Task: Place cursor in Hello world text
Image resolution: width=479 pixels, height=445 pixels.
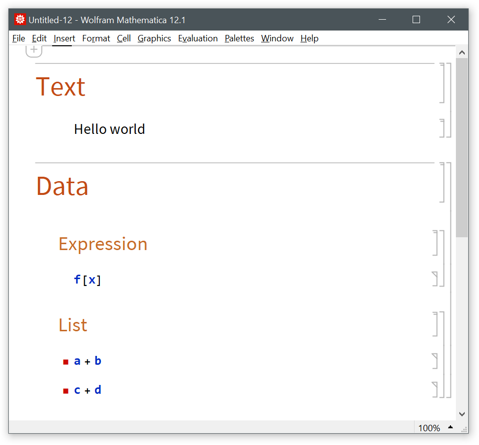Action: (109, 129)
